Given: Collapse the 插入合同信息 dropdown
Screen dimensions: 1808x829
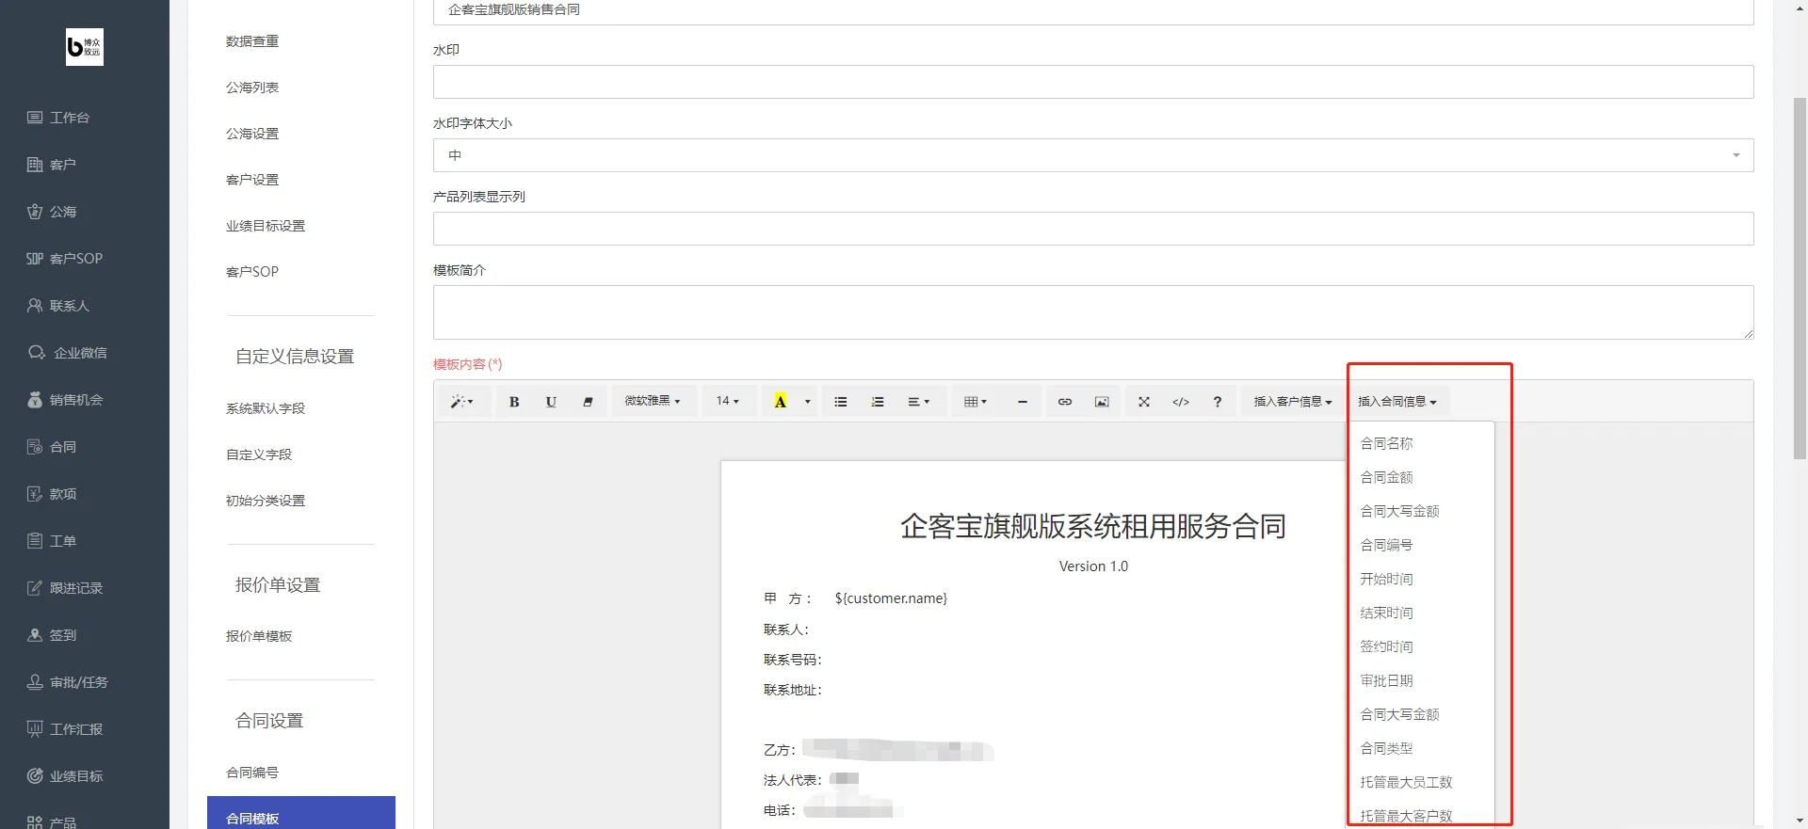Looking at the screenshot, I should [1397, 402].
